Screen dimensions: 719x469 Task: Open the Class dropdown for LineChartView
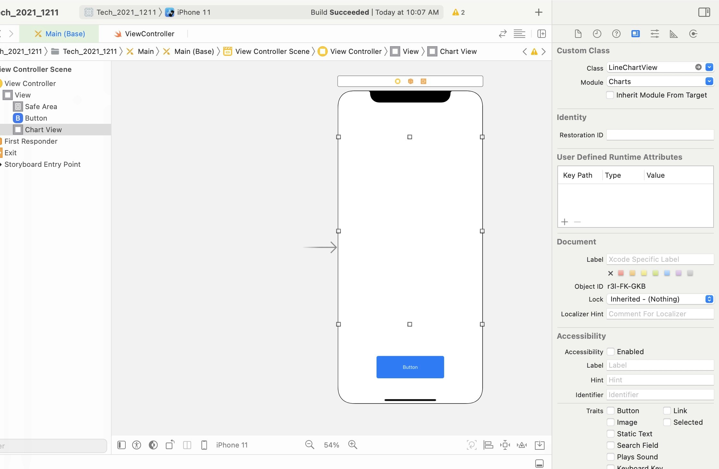pos(709,67)
